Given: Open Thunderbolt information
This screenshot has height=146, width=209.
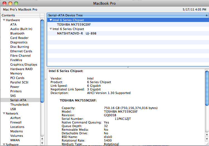Looking at the screenshot, I should point(19,105).
